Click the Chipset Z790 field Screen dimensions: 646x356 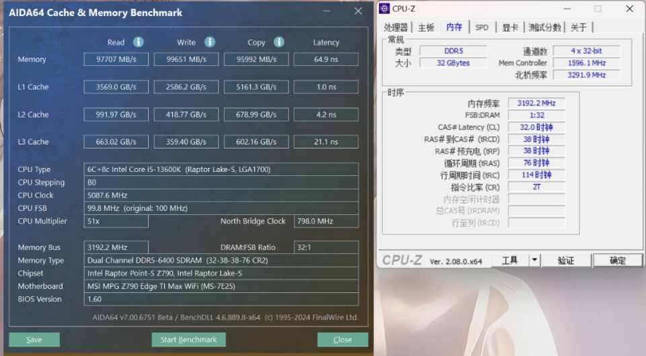(221, 273)
